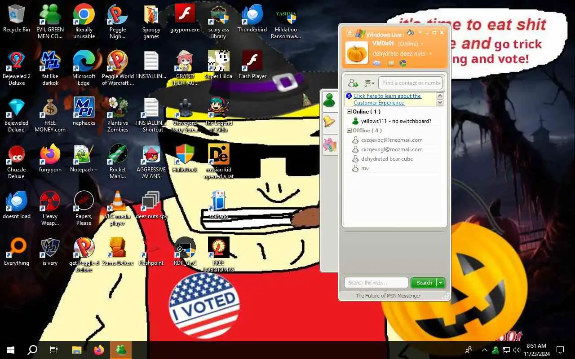Switch to the MSN butterfly tab
Screen dimensions: 575x359
click(330, 145)
